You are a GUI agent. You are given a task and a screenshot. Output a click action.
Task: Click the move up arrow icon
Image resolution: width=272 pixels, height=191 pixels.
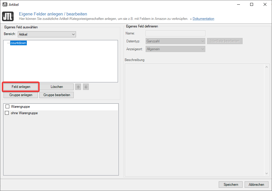point(78,87)
